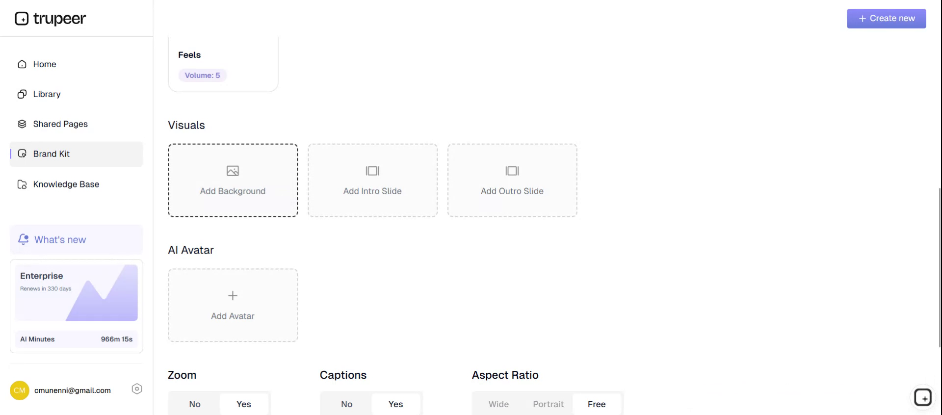Click the image icon in Add Background
Screen dimensions: 942x415
pos(233,171)
